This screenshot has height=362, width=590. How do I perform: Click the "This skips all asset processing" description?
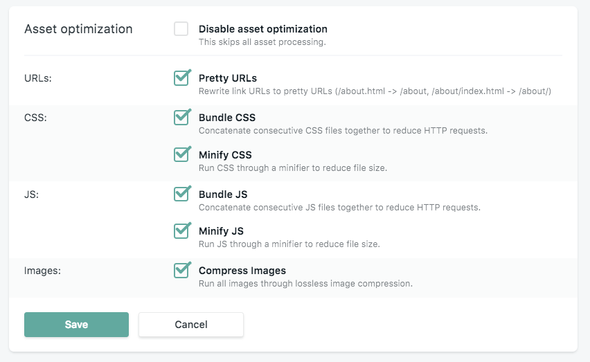tap(262, 42)
